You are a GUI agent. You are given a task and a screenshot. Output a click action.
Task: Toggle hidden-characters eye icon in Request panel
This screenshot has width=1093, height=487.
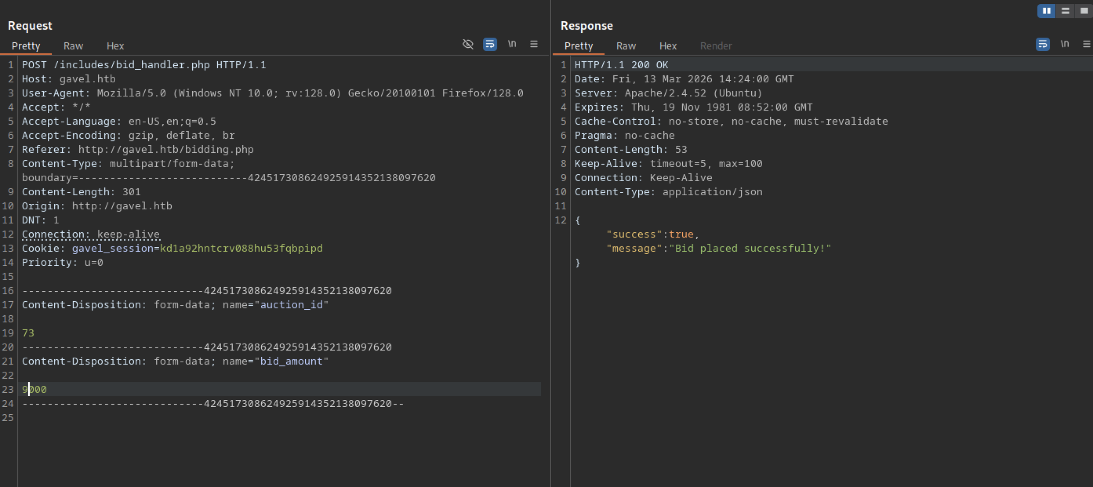click(x=468, y=44)
